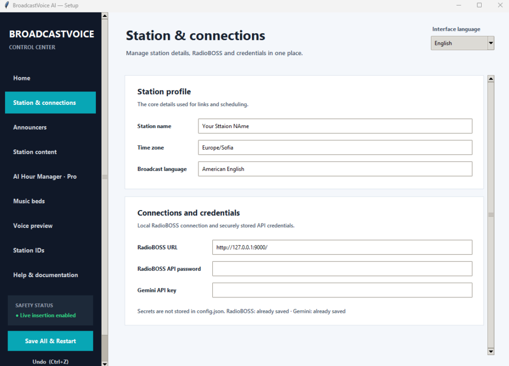
Task: Click the BROADCASTVOICE logo text
Action: point(52,34)
